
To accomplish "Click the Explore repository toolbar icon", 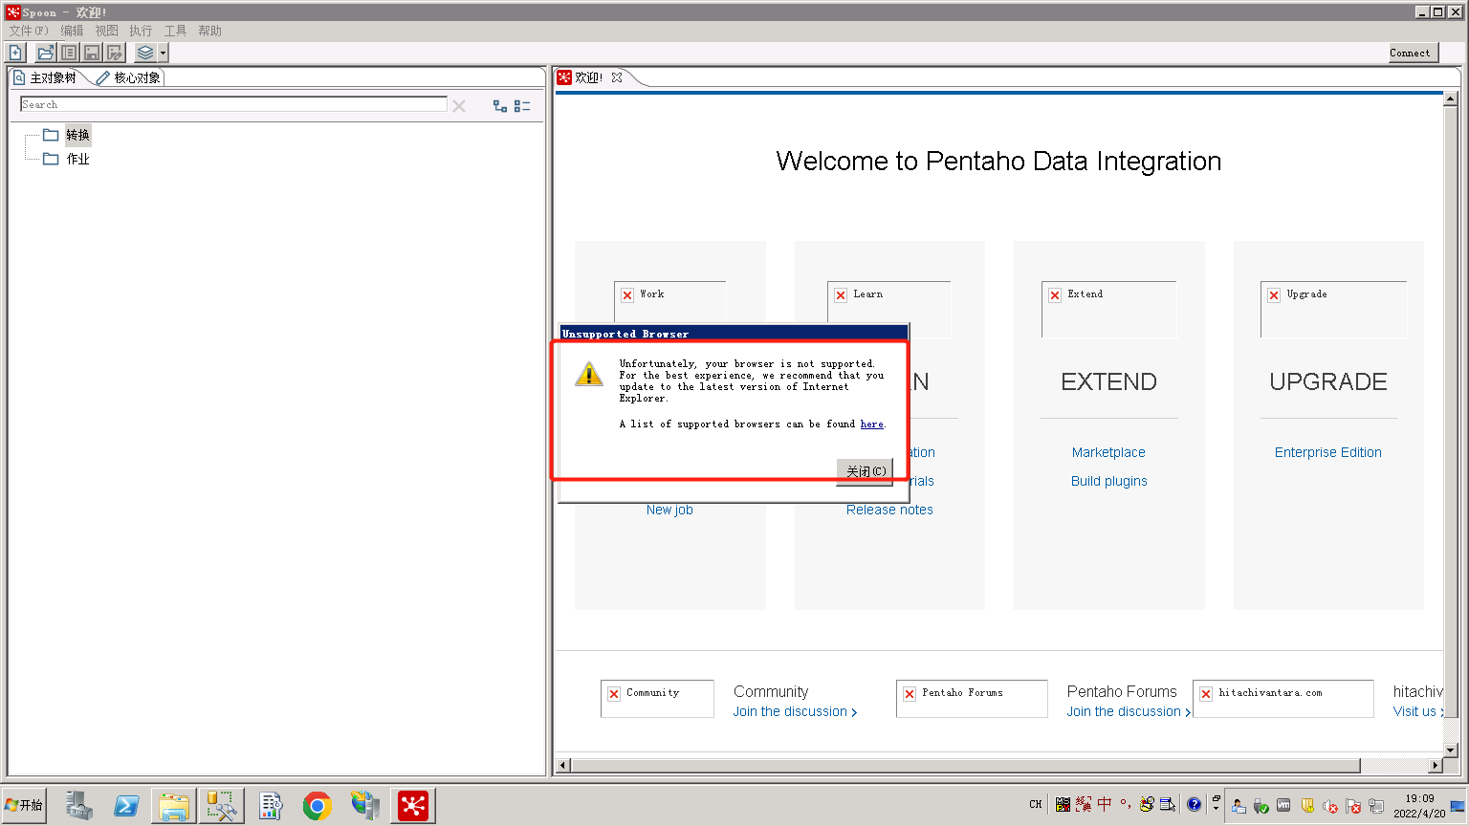I will 69,53.
